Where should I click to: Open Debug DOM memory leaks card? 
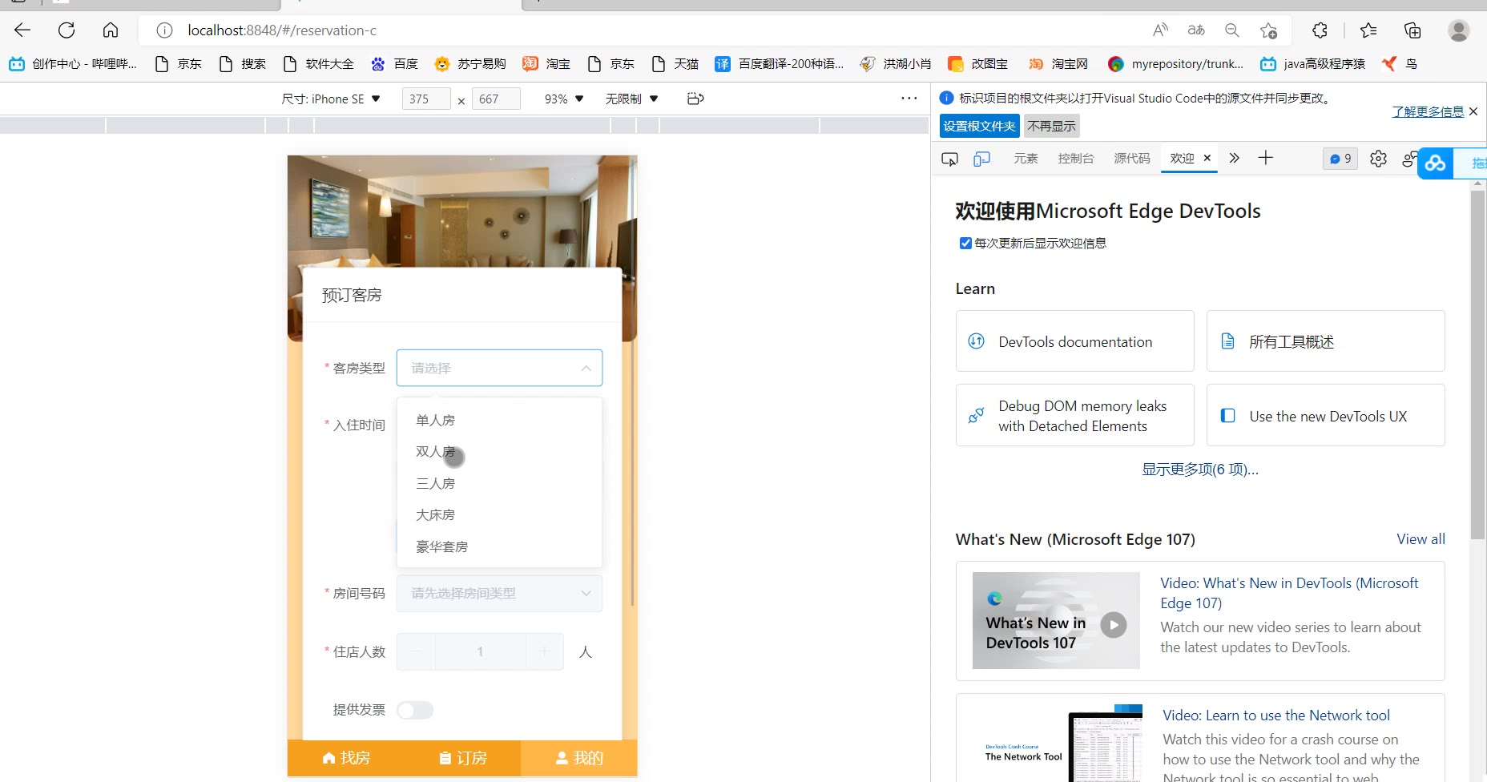[1075, 415]
